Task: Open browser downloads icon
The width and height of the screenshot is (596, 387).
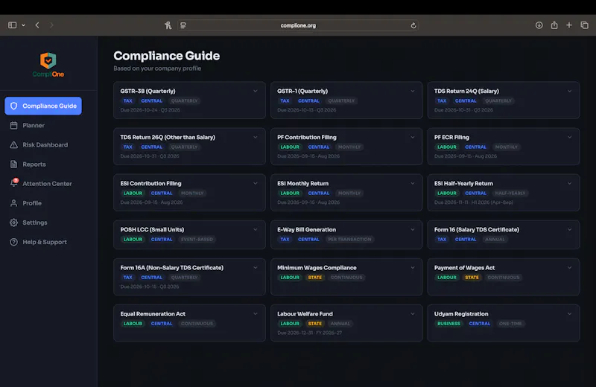Action: pyautogui.click(x=539, y=25)
